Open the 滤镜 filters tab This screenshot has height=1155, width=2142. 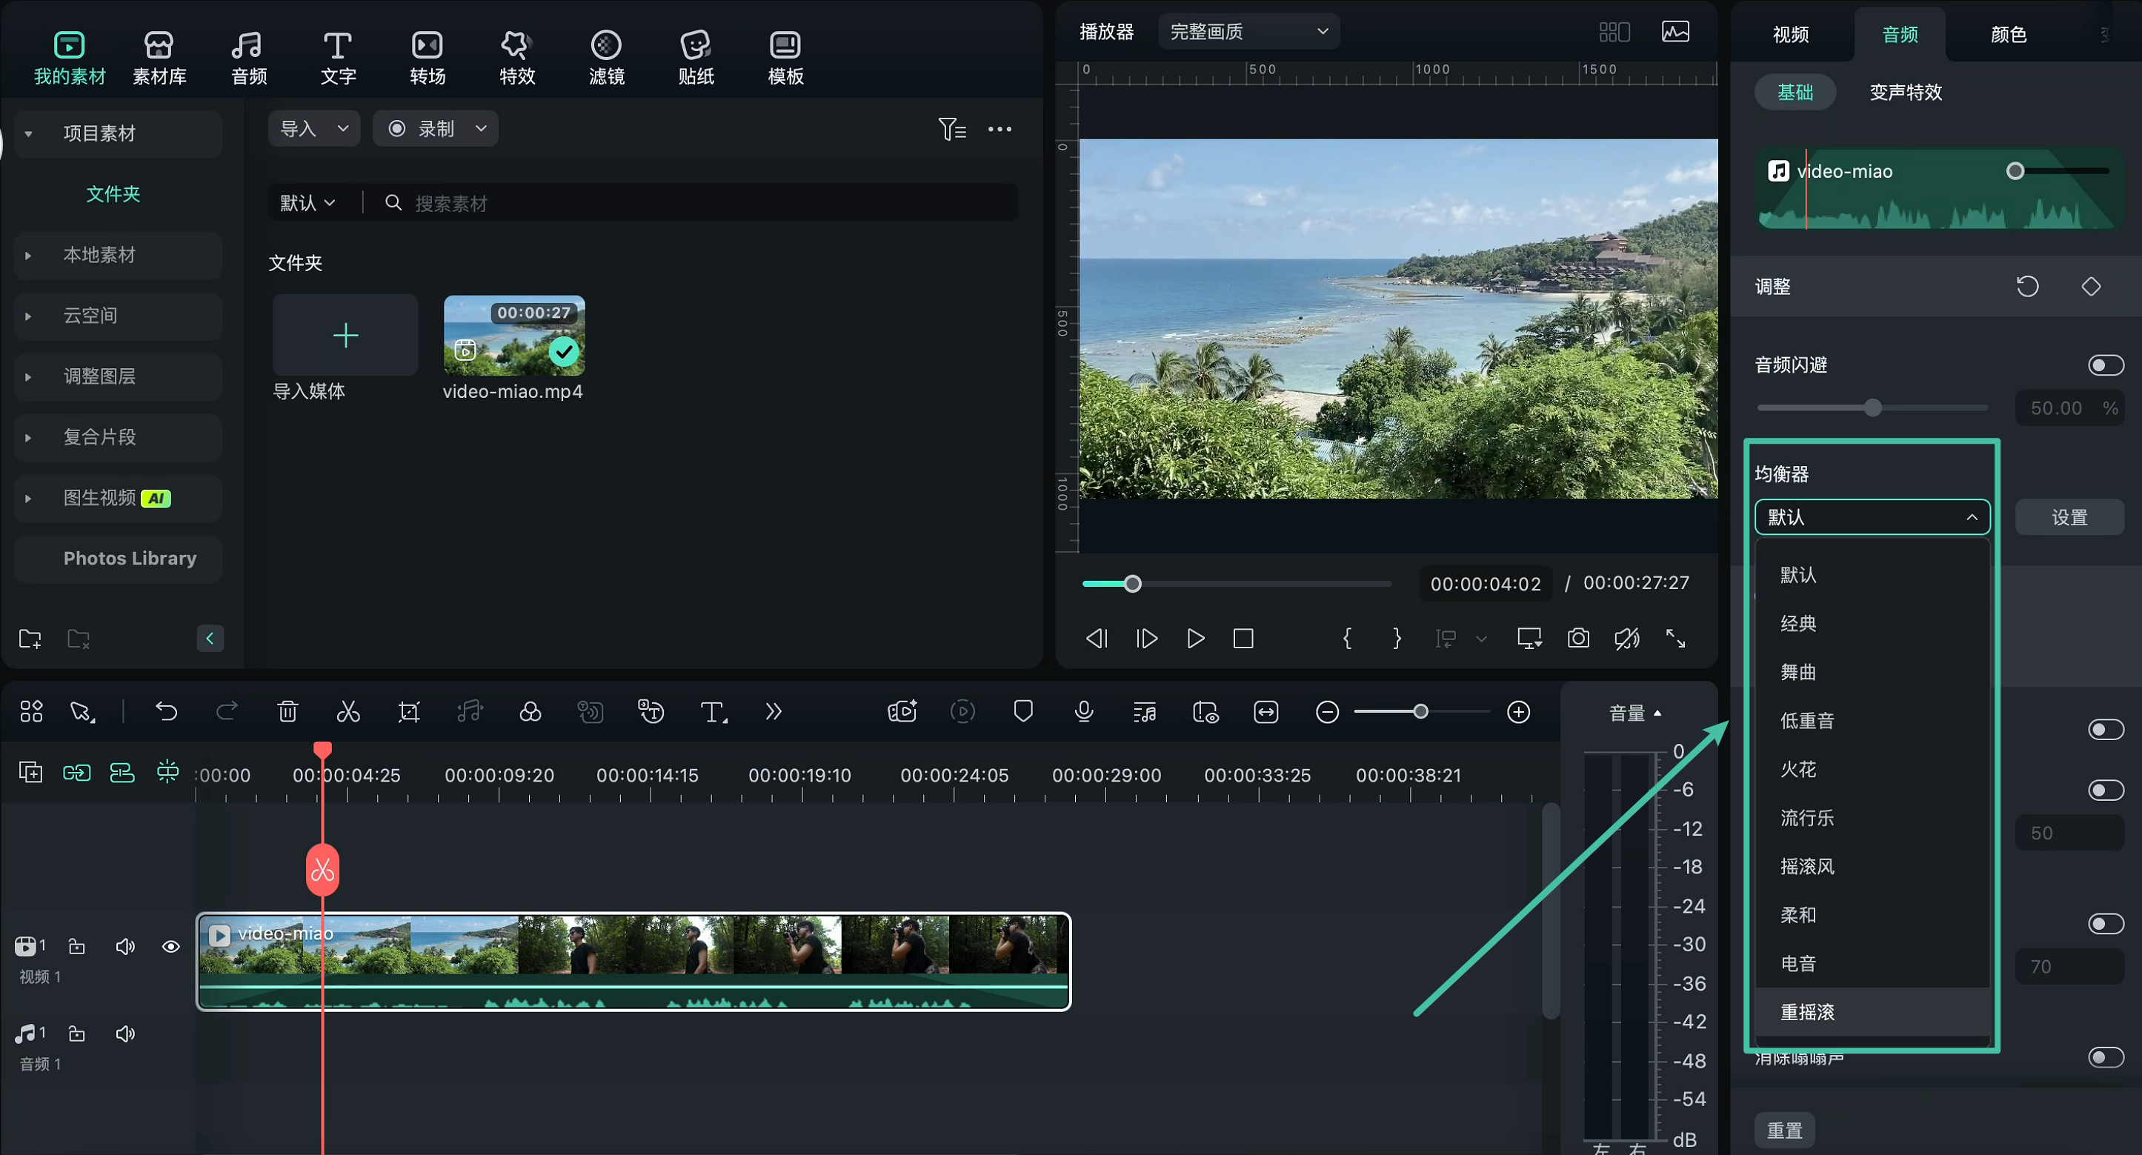(x=606, y=59)
